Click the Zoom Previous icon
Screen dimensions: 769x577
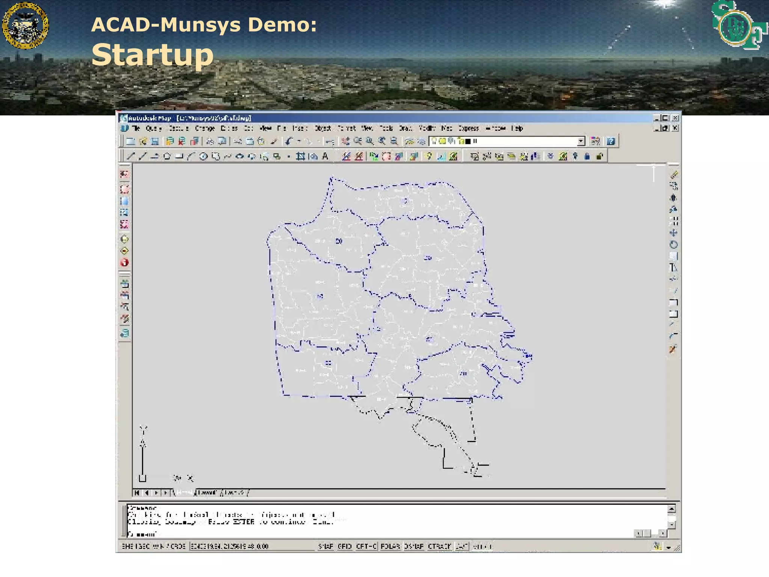coord(382,141)
